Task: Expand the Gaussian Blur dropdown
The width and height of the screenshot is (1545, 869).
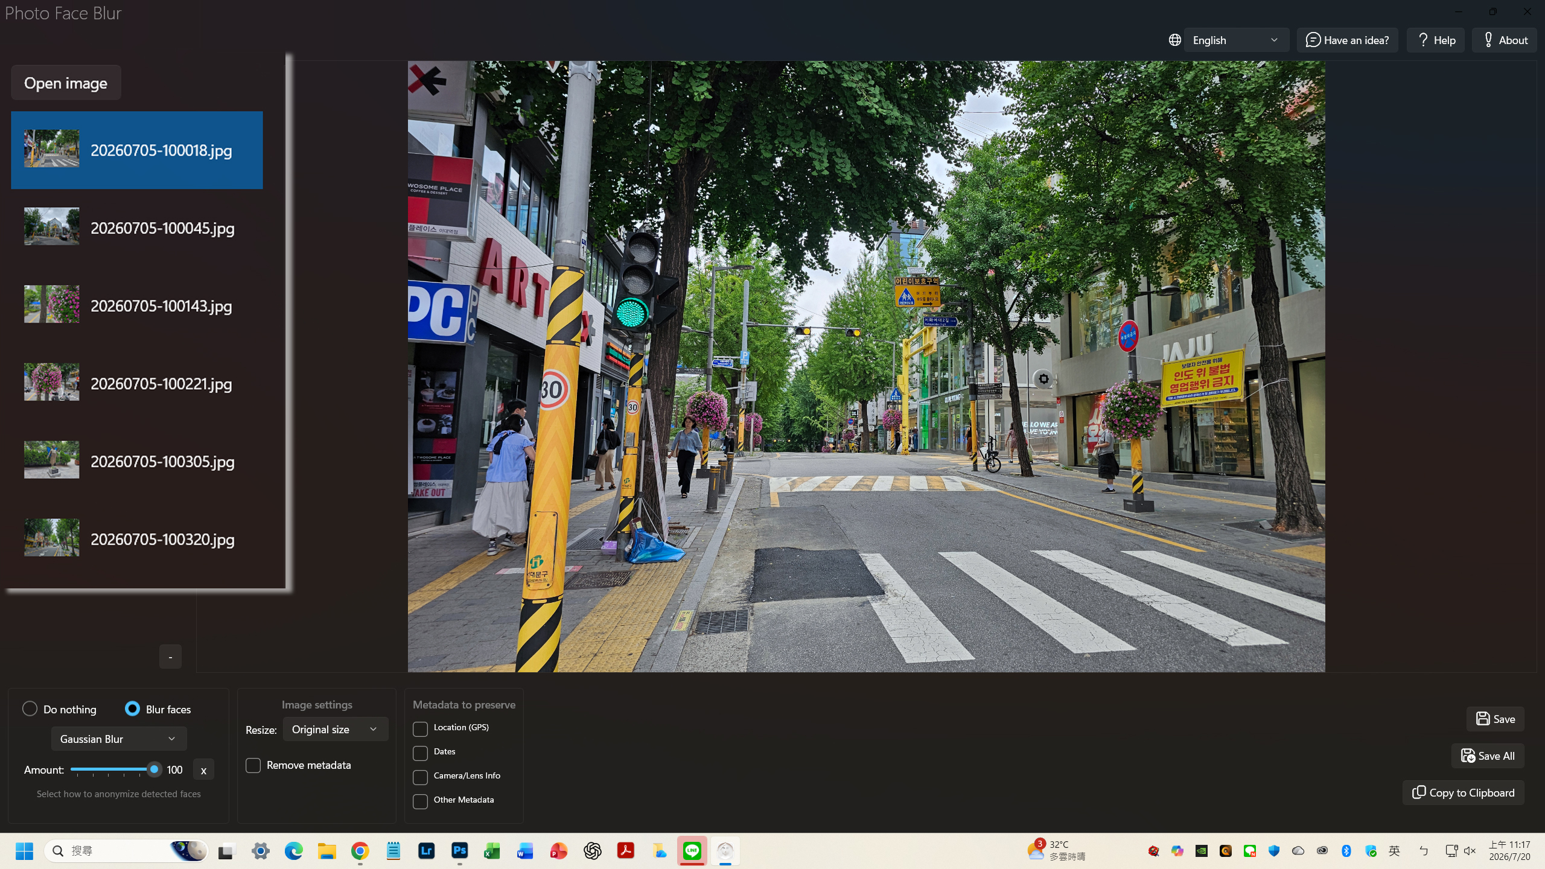Action: coord(119,739)
